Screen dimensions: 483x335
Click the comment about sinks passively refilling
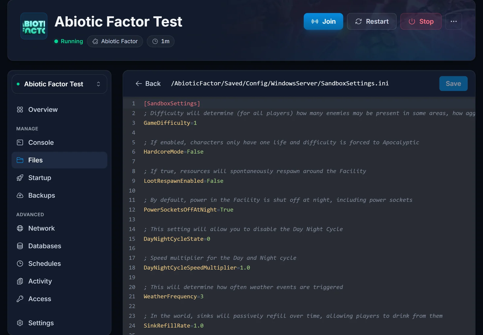(293, 316)
